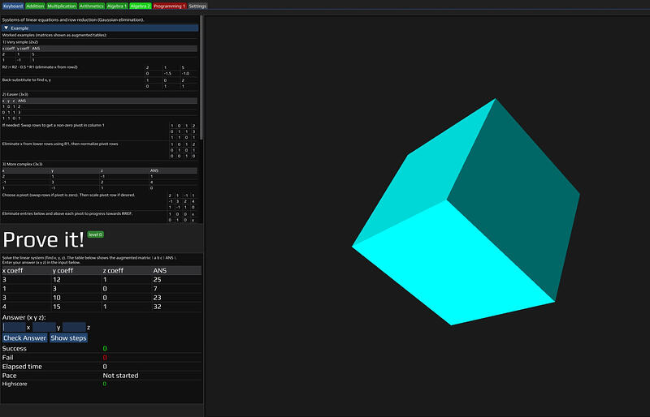Focus the z answer input field

(74, 327)
